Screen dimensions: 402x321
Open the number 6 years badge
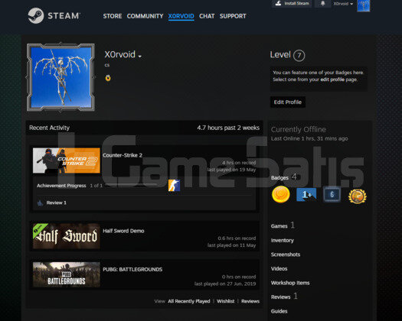coord(332,195)
